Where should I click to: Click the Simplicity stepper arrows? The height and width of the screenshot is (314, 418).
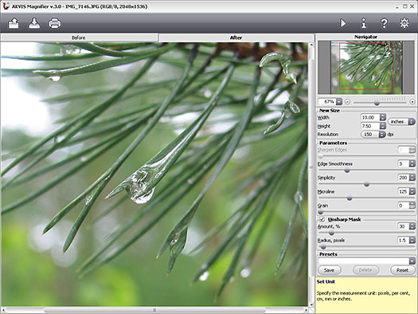pyautogui.click(x=412, y=178)
